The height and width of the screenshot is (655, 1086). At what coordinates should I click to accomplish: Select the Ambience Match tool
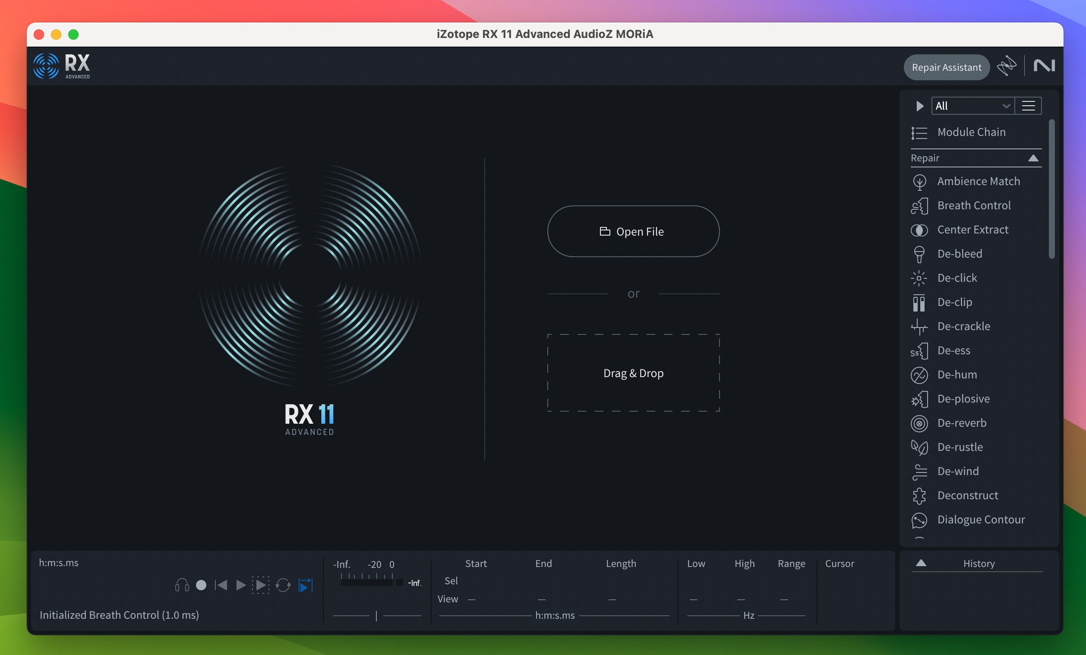[x=978, y=181]
